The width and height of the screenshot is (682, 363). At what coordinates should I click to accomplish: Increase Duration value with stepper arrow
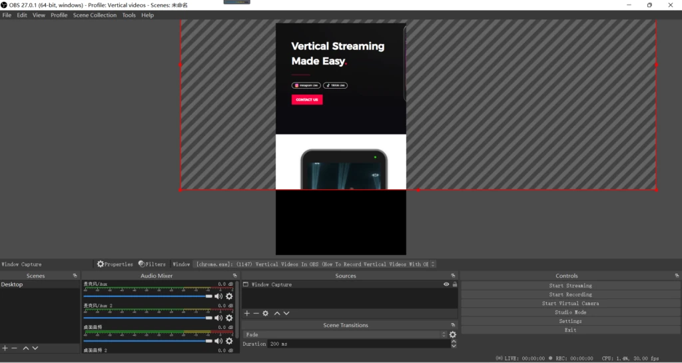(x=454, y=342)
